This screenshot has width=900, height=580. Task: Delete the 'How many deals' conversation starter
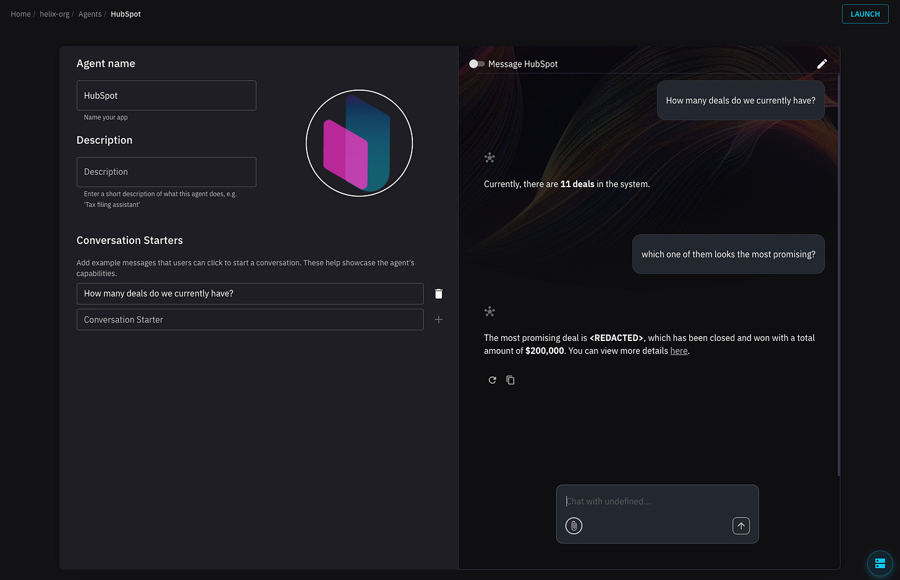pos(438,293)
